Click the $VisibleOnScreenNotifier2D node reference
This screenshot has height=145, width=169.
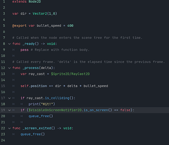pyautogui.click(x=55, y=110)
